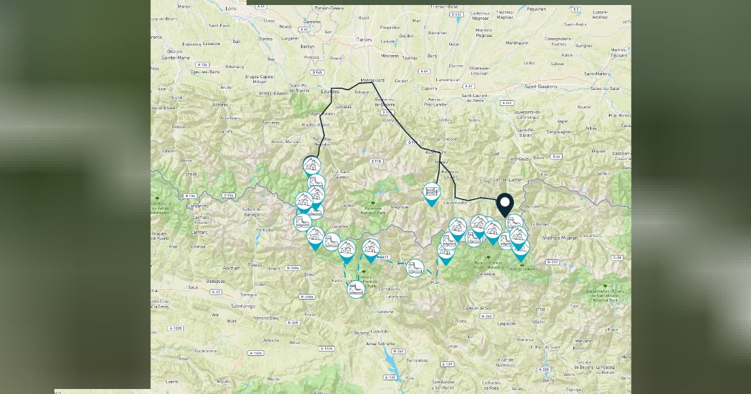The height and width of the screenshot is (394, 751).
Task: Click the Aneto peak triangle symbol
Action: 523,264
